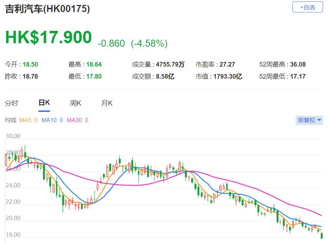
Task: Click the 市盈率 value 27.27
Action: pyautogui.click(x=227, y=64)
